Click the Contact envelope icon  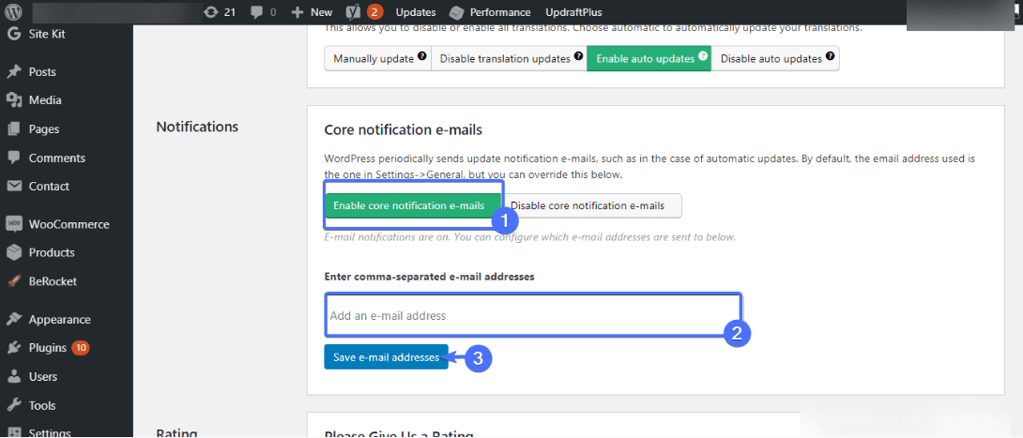point(13,187)
